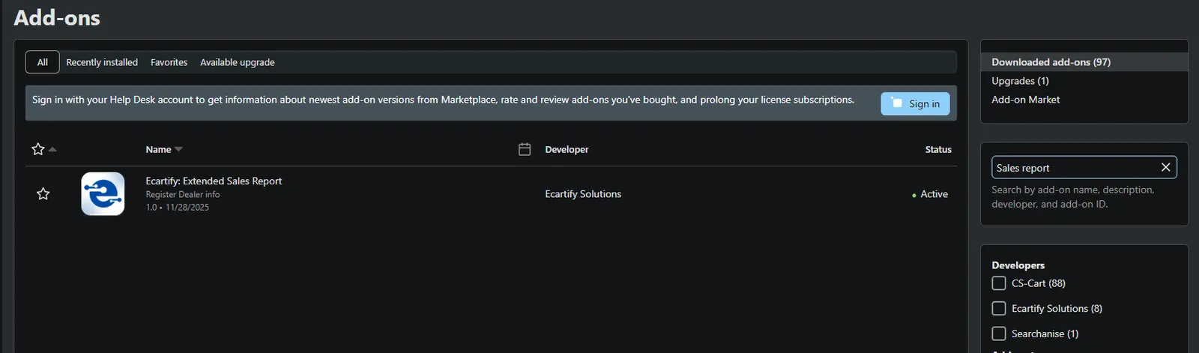Show Available upgrade tab
This screenshot has width=1199, height=353.
(x=237, y=62)
